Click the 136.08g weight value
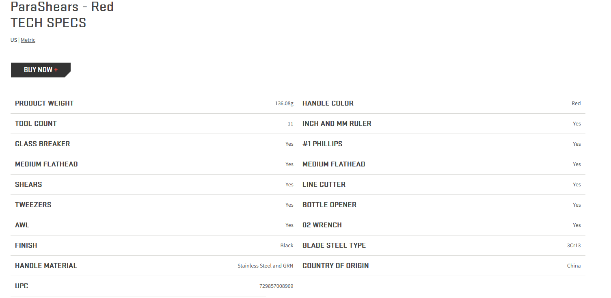Viewport: 611px width, 298px height. pos(284,103)
